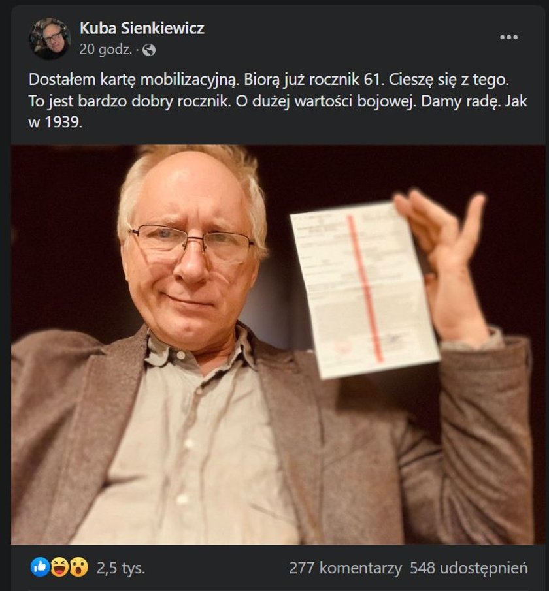View the "548 udostępnień" shares list
This screenshot has width=549, height=591.
(x=469, y=568)
